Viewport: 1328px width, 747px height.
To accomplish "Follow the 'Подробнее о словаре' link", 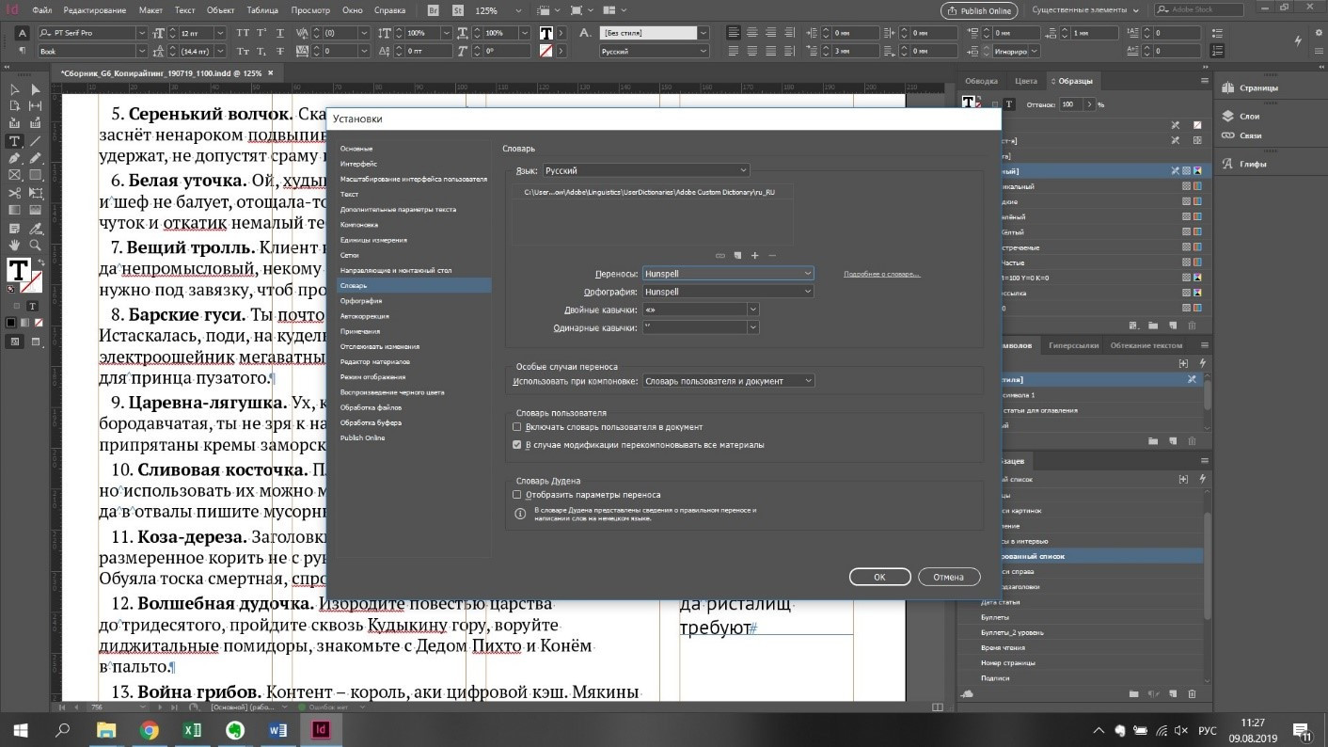I will click(x=881, y=274).
